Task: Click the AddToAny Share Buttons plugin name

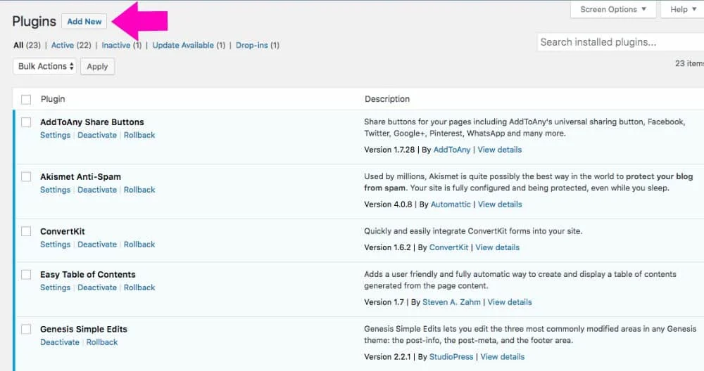Action: tap(92, 122)
